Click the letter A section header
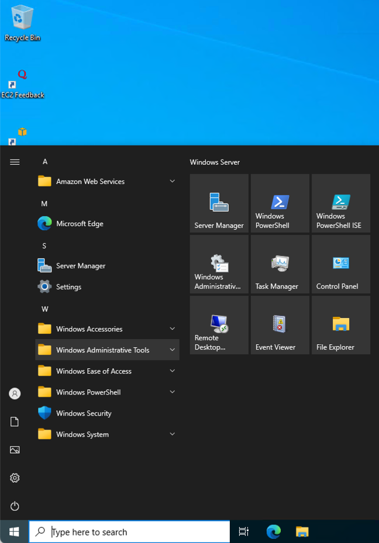The width and height of the screenshot is (379, 543). pyautogui.click(x=45, y=162)
